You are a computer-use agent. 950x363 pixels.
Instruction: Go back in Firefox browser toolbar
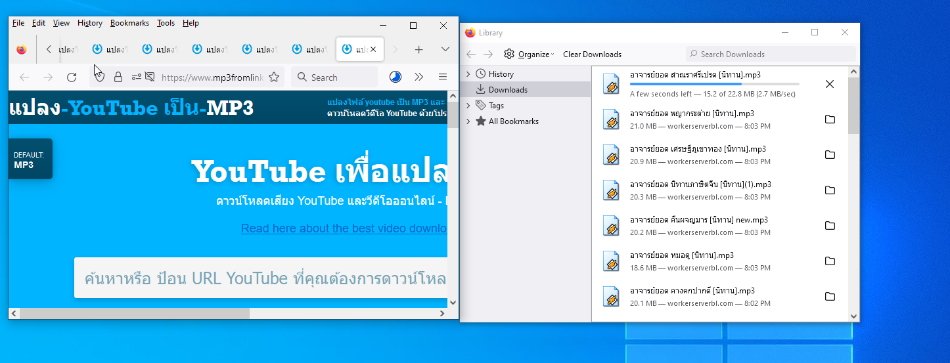coord(24,77)
